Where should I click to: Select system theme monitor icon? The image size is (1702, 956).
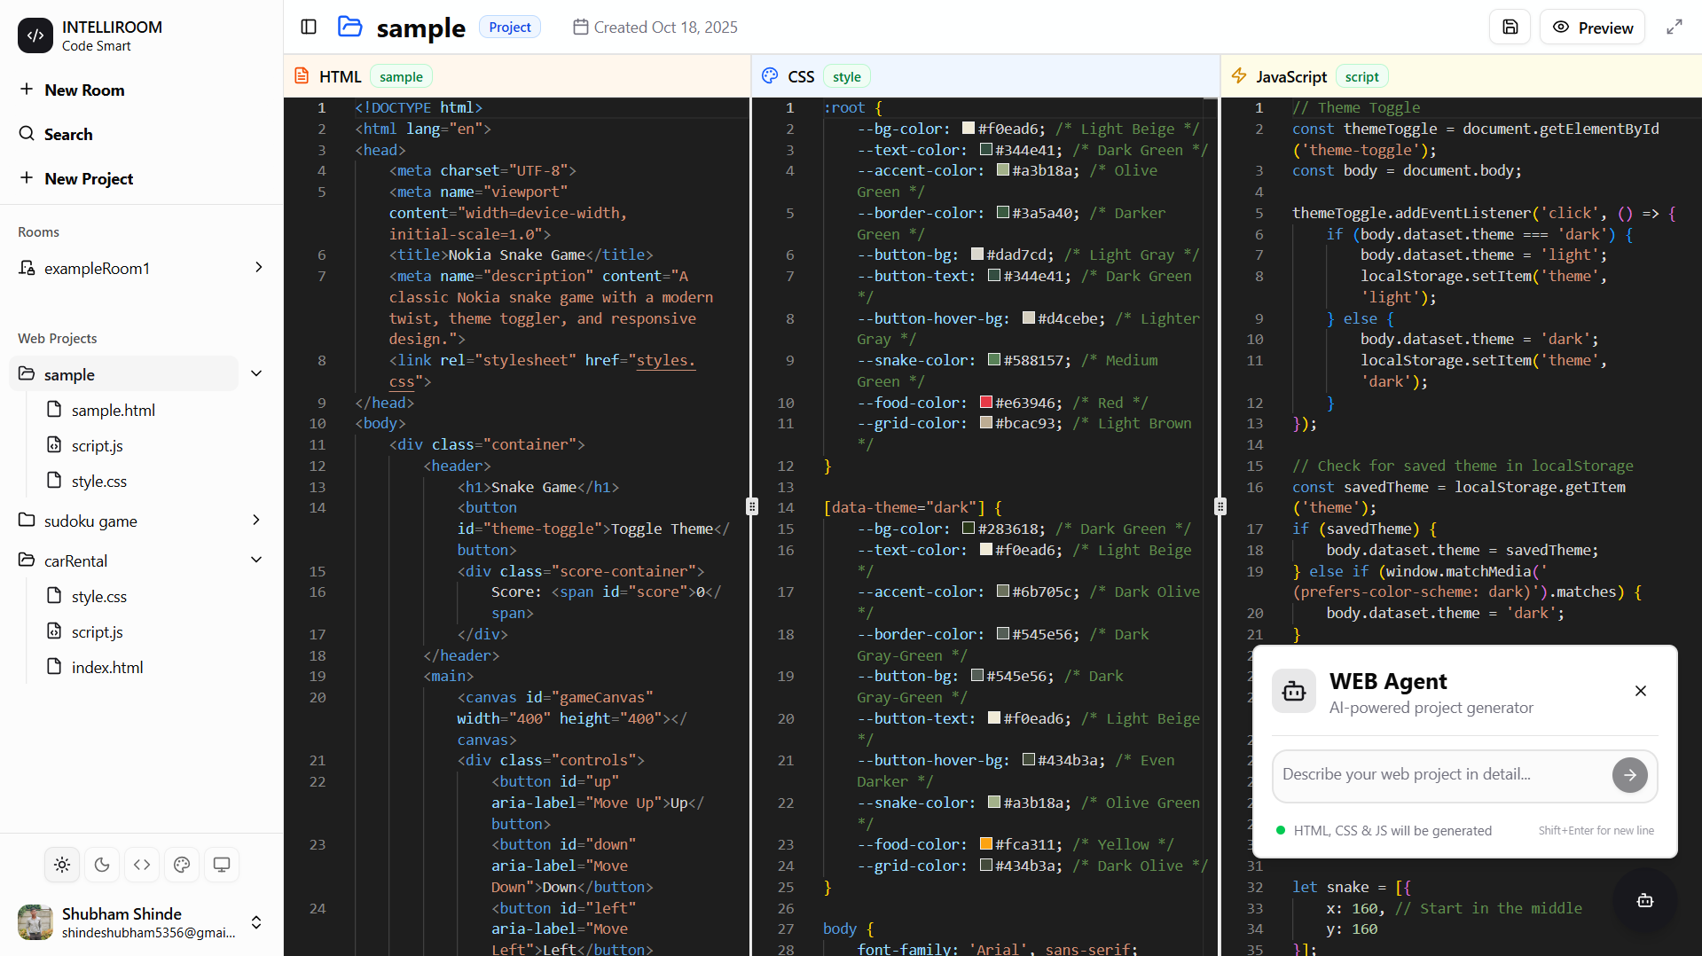[x=222, y=865]
